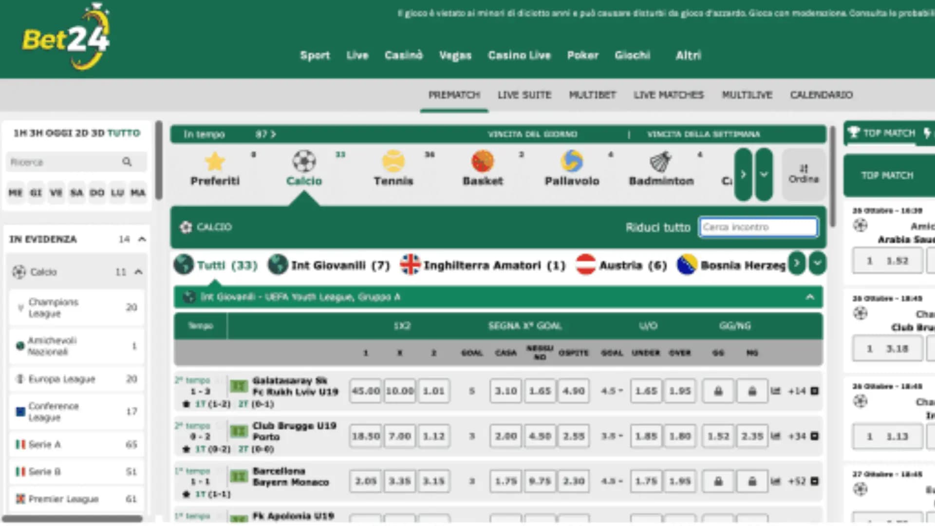Image resolution: width=935 pixels, height=526 pixels.
Task: Select the Basket sport icon
Action: click(482, 161)
